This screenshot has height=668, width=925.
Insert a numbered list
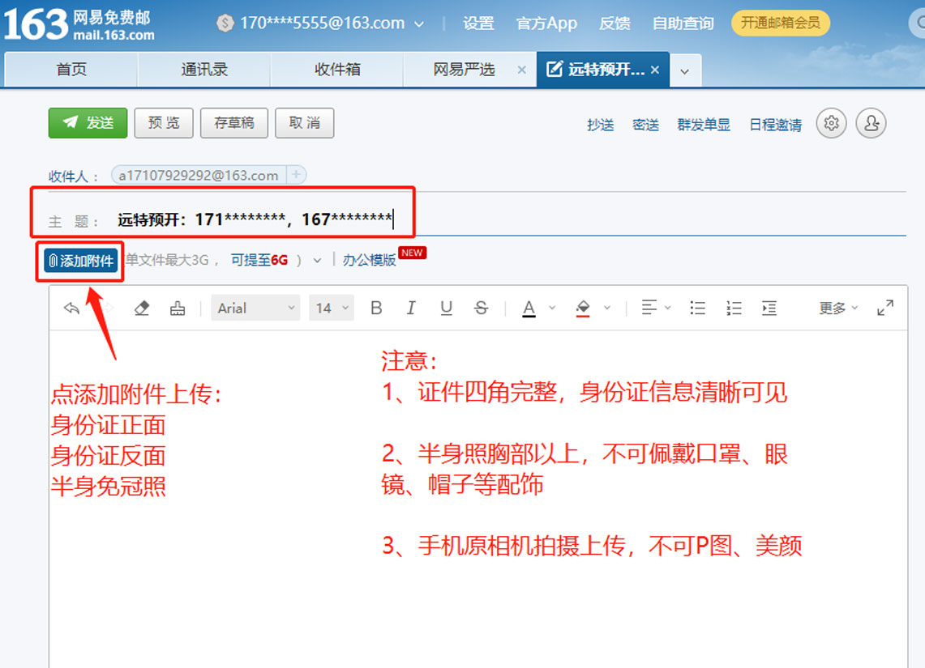point(734,308)
